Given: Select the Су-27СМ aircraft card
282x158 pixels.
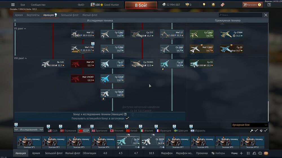Looking at the screenshot, I should coord(113,78).
